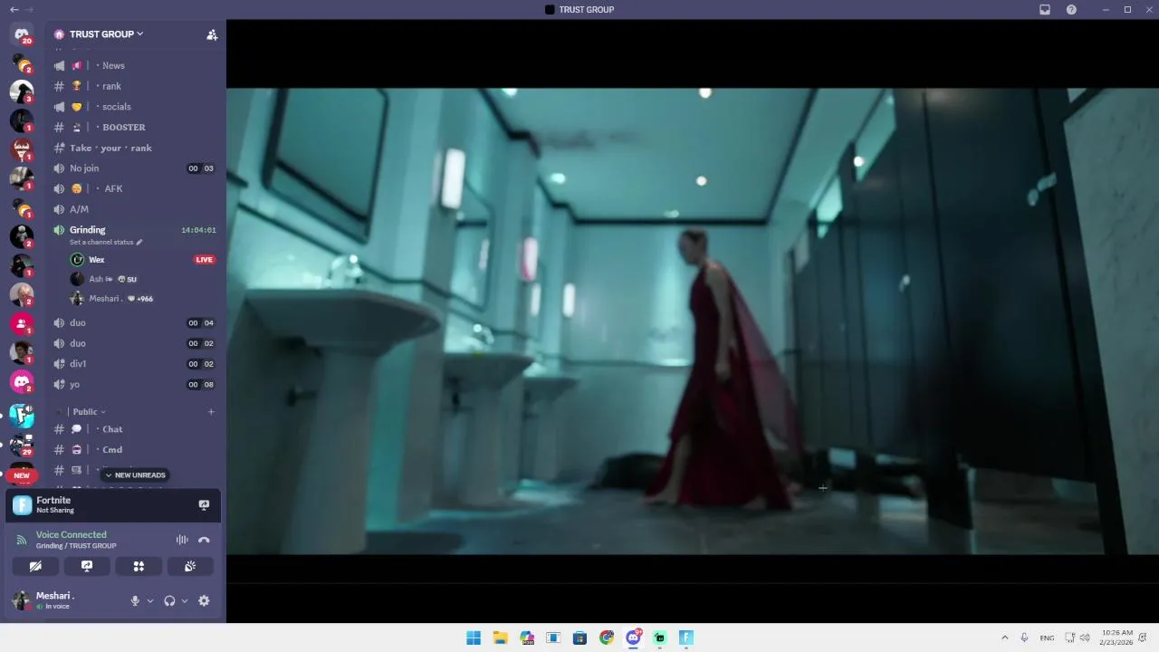This screenshot has height=652, width=1159.
Task: Click the Share Your Screen button
Action: pyautogui.click(x=87, y=566)
